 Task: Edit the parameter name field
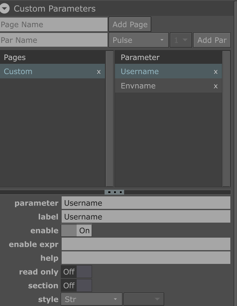point(146,203)
